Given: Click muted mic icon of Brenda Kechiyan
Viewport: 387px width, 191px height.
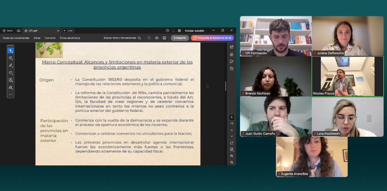Looking at the screenshot, I should [x=243, y=93].
